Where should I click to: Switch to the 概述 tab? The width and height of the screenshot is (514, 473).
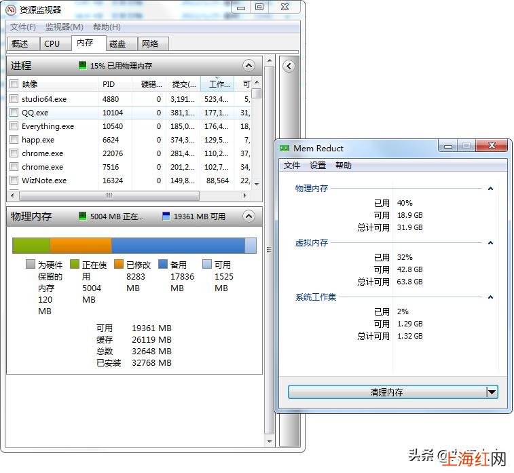pyautogui.click(x=22, y=43)
